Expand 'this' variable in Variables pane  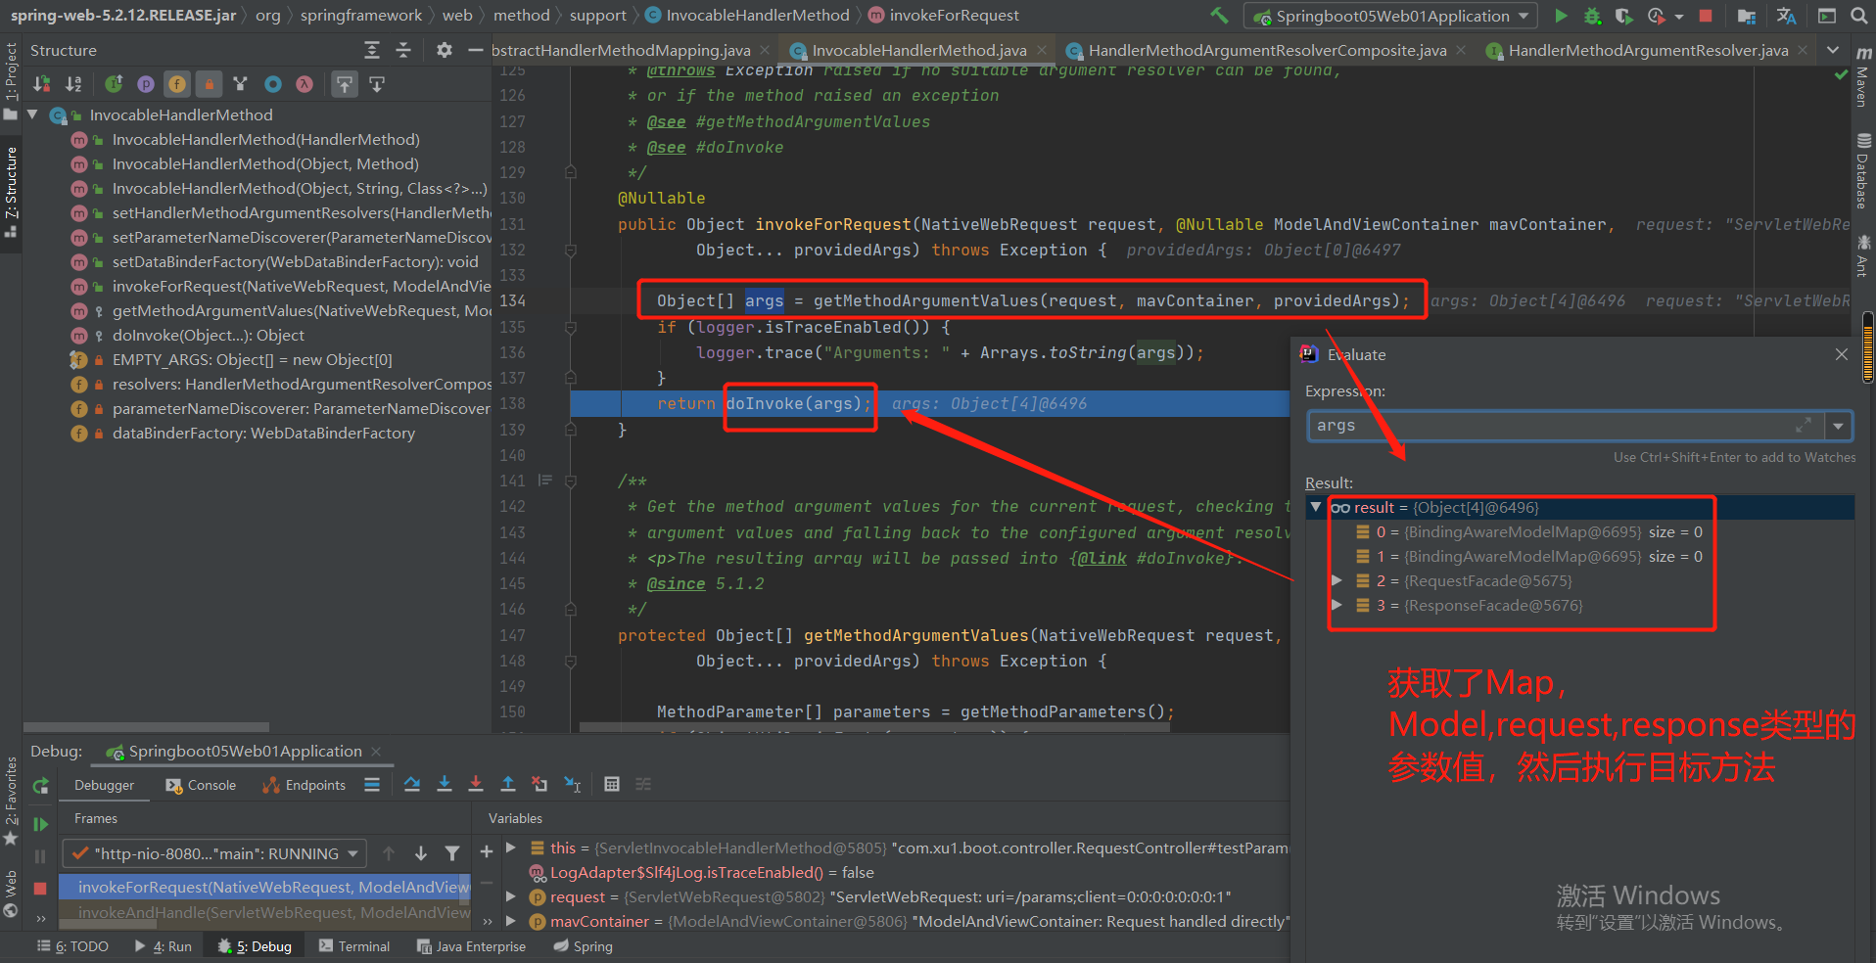(x=510, y=848)
